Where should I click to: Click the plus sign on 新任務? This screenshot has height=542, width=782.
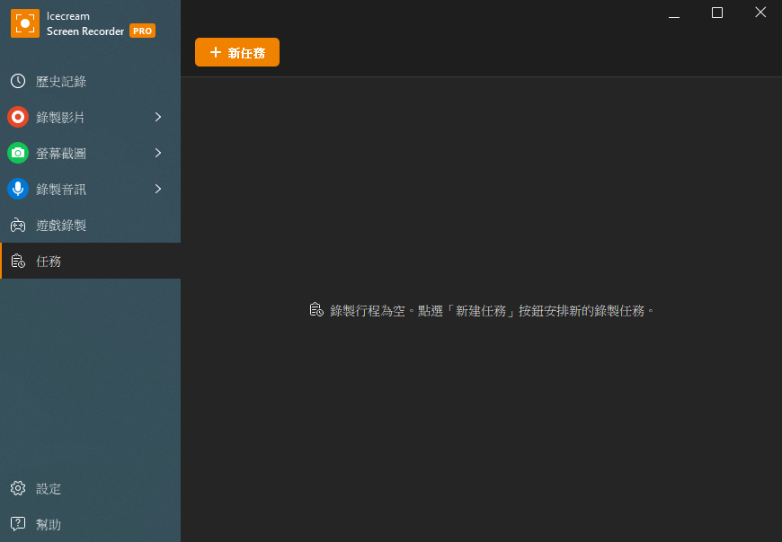(x=216, y=52)
